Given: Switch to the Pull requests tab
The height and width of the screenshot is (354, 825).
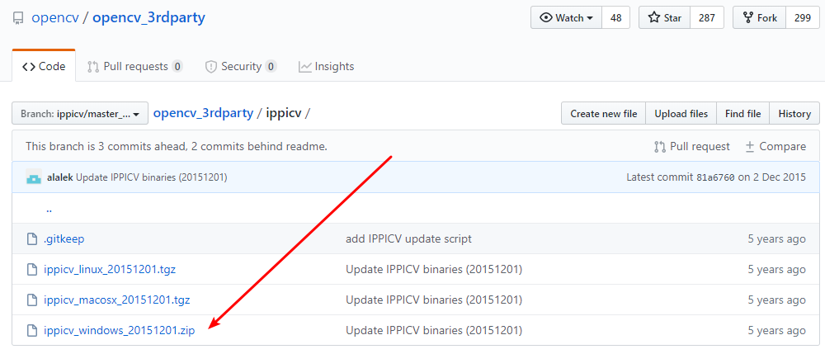Looking at the screenshot, I should click(x=134, y=67).
